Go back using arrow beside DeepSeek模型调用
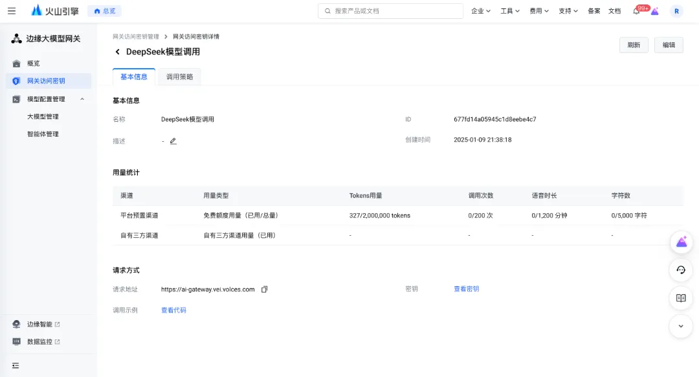 (118, 52)
